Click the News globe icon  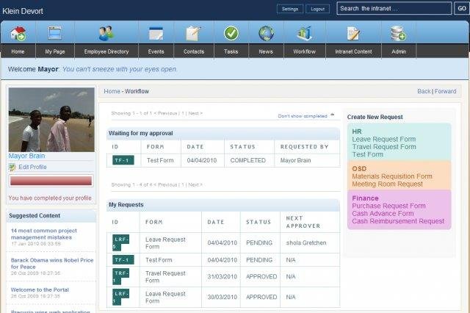[x=266, y=33]
